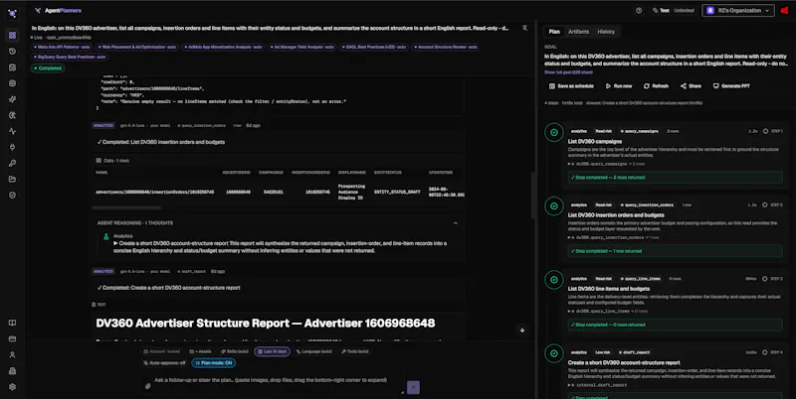This screenshot has width=796, height=399.
Task: Click the Refresh button
Action: tap(656, 86)
